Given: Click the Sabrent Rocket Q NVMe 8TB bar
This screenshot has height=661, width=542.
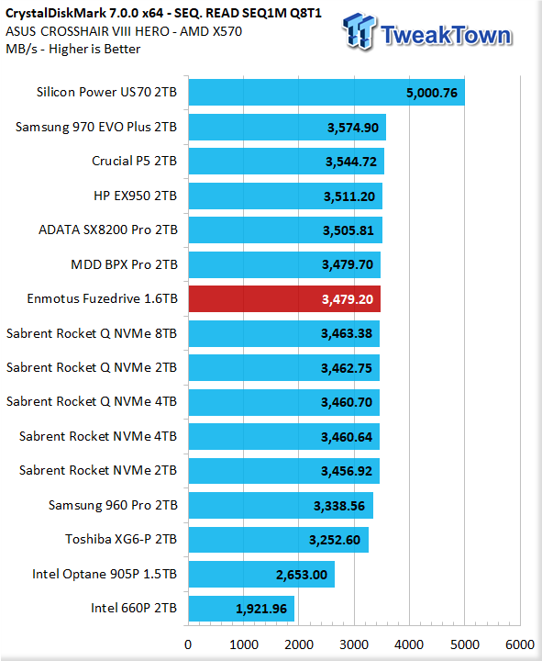Looking at the screenshot, I should 284,333.
